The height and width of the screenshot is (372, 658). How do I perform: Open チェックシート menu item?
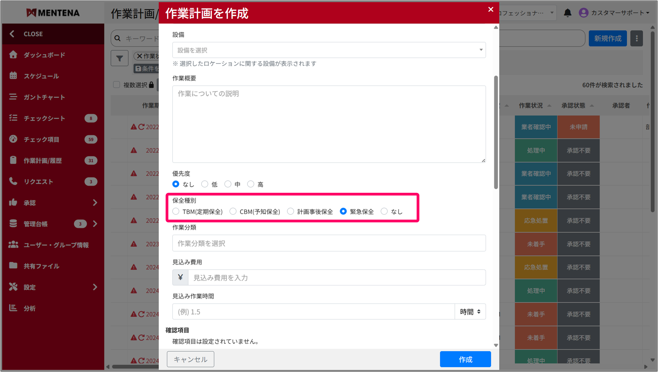click(44, 118)
